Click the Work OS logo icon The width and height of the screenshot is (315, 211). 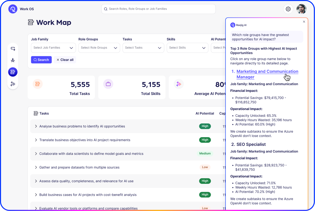point(13,9)
